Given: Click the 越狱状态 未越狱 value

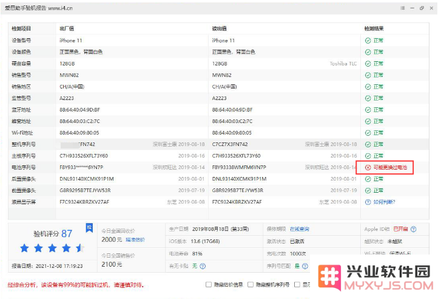Looking at the screenshot, I should (x=395, y=241).
